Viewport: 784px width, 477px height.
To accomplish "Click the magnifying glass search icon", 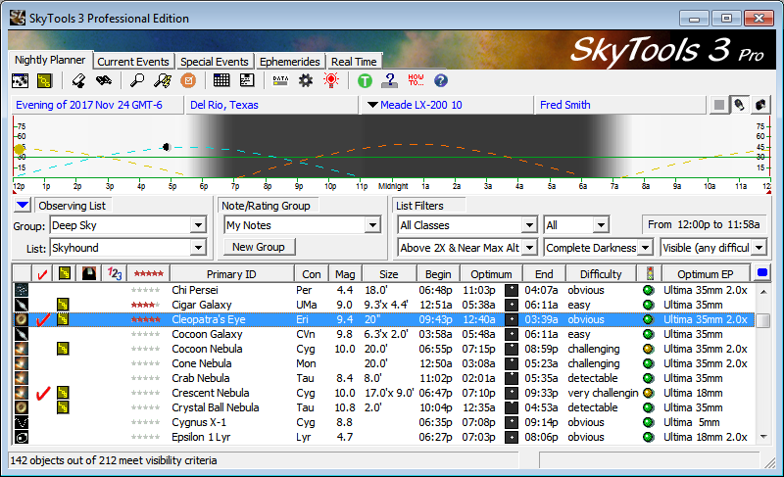I will click(138, 80).
